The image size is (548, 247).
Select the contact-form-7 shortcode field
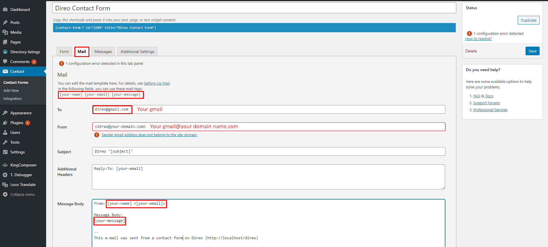254,28
